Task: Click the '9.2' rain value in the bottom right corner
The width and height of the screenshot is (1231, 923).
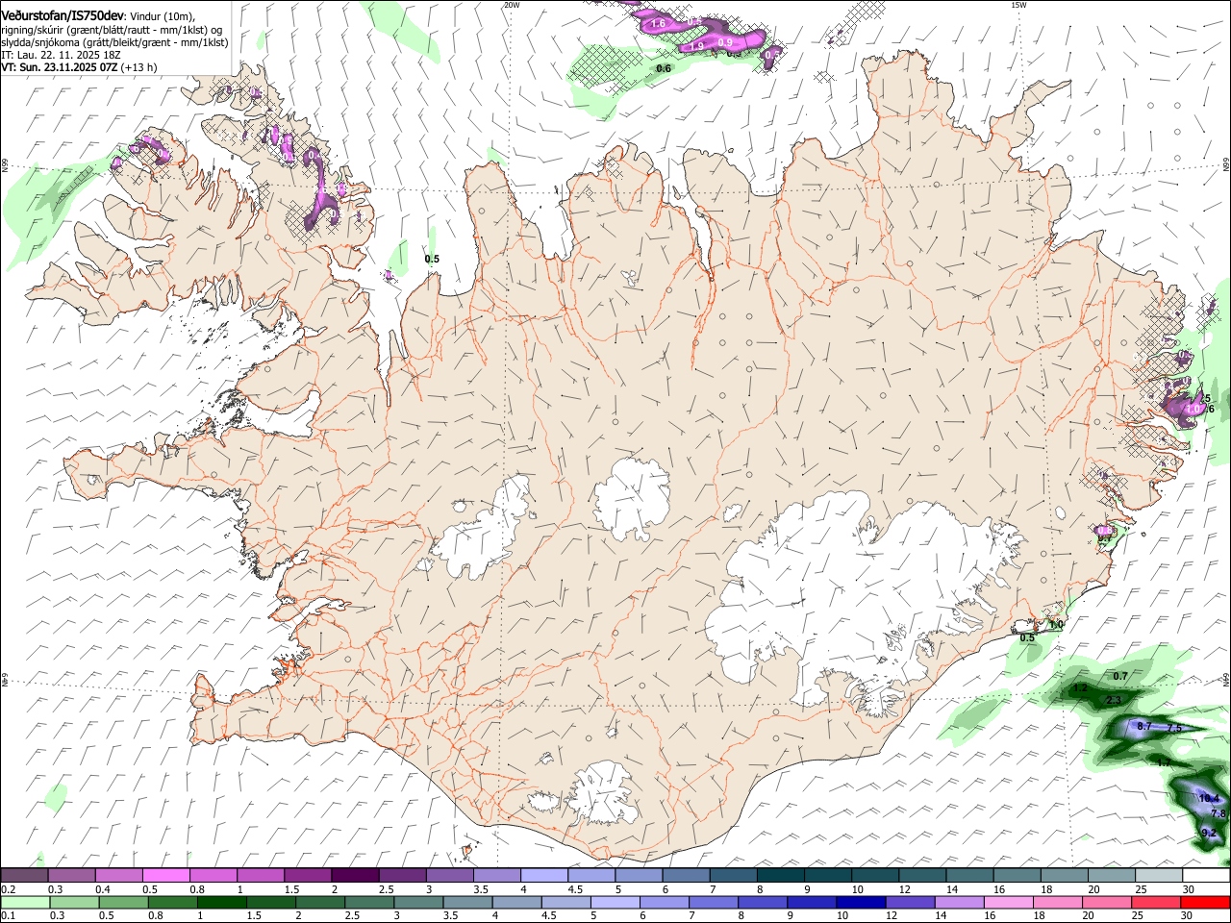Action: [x=1210, y=833]
